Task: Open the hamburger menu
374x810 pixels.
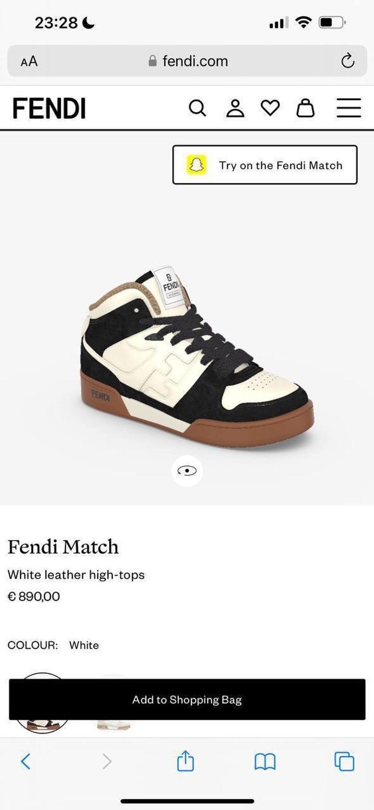Action: point(349,108)
